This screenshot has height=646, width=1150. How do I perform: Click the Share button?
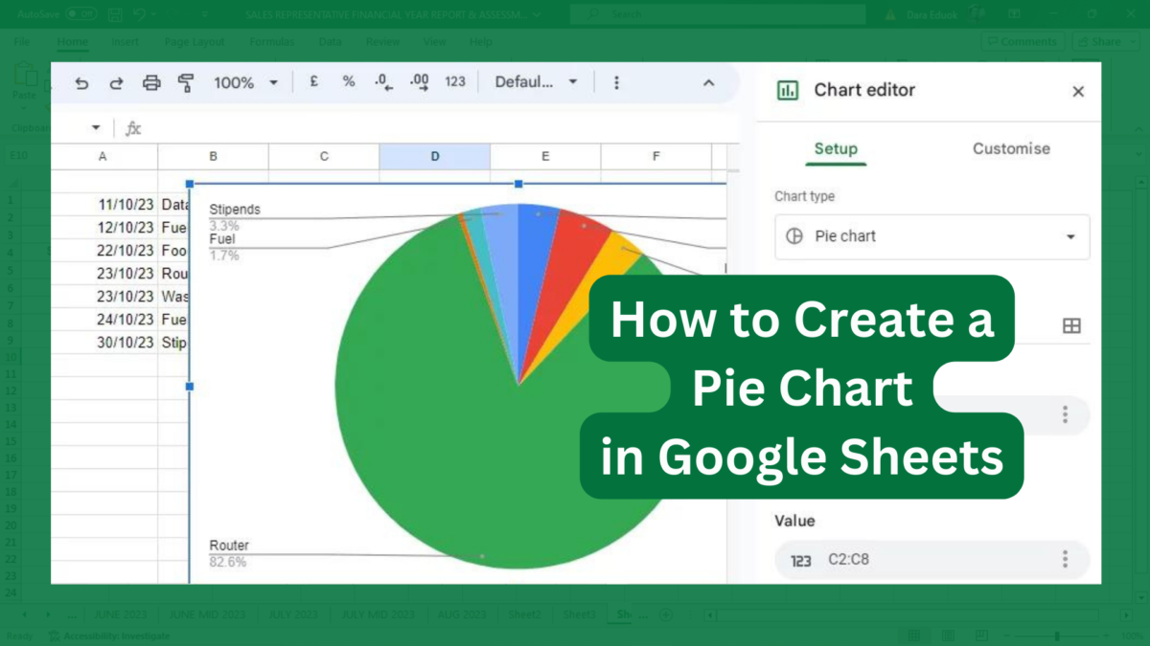[x=1104, y=41]
